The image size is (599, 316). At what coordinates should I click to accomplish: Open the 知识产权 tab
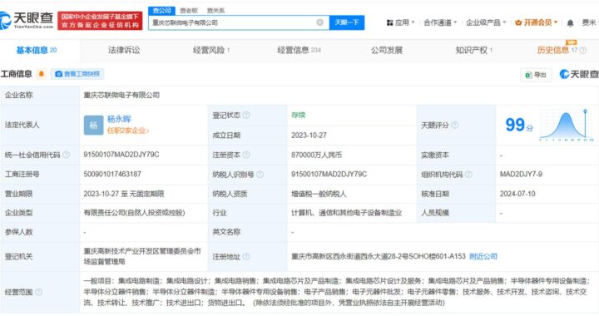pos(473,51)
